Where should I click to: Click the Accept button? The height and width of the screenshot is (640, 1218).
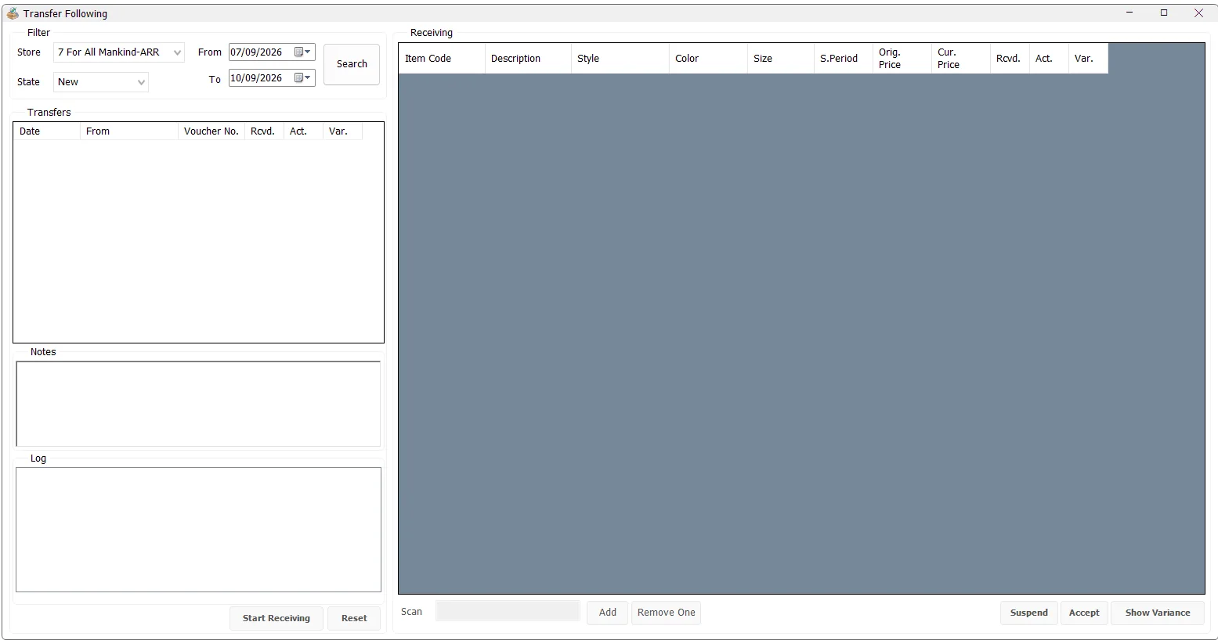coord(1084,613)
